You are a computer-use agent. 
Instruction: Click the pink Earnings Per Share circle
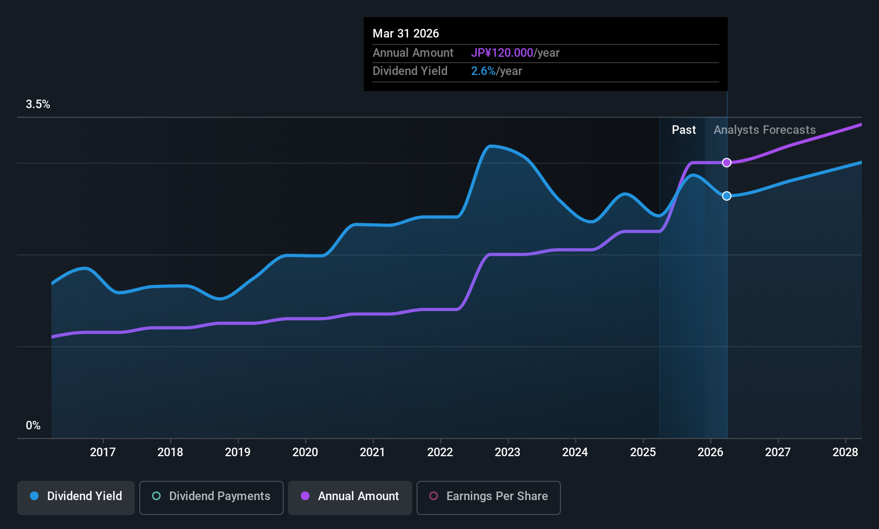click(x=434, y=496)
